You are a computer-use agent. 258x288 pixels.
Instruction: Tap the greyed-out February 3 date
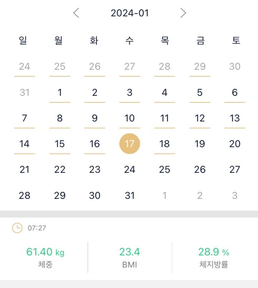(235, 195)
